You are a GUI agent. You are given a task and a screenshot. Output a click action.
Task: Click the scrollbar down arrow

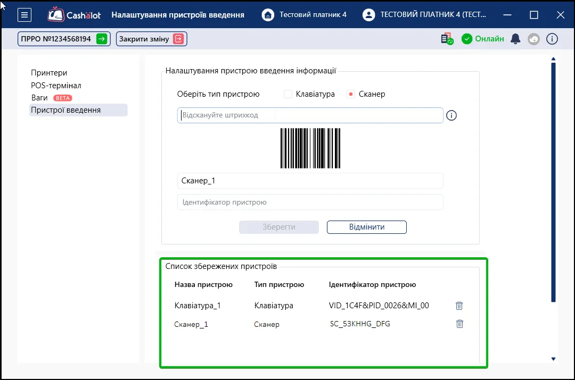pyautogui.click(x=553, y=359)
